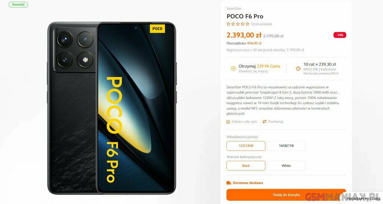The image size is (383, 204).
Task: Expand description using the circled chevron icon
Action: [228, 122]
